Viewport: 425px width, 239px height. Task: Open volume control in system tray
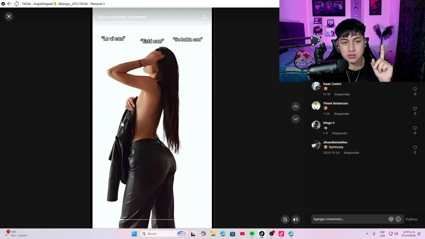(x=396, y=234)
